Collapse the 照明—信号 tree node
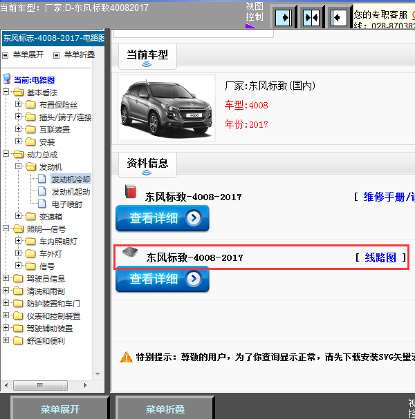415x419 pixels. [x=6, y=228]
